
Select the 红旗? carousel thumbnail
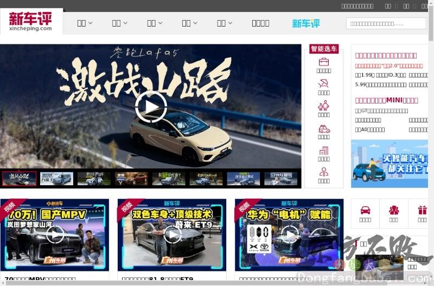tap(169, 179)
